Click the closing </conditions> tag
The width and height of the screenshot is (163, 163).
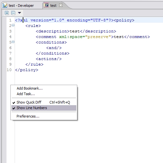click(x=53, y=54)
